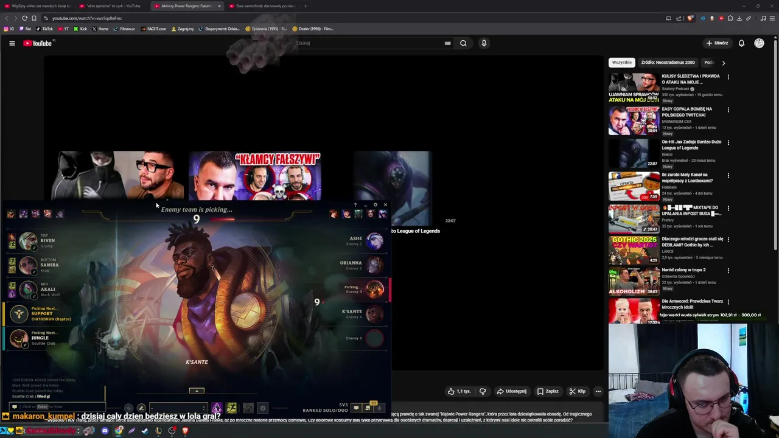
Task: Open the Brave shields icon in the toolbar
Action: (690, 18)
